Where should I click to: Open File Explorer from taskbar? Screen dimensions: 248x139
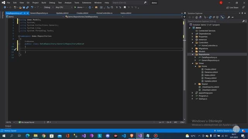(36, 136)
